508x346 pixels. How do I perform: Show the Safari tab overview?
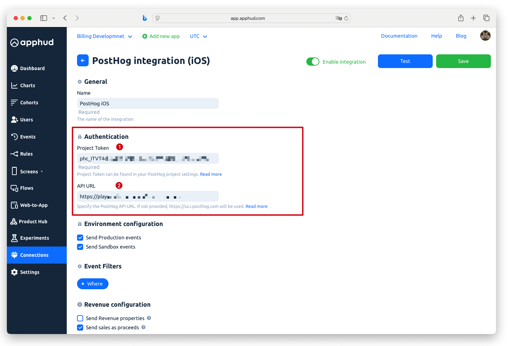486,18
